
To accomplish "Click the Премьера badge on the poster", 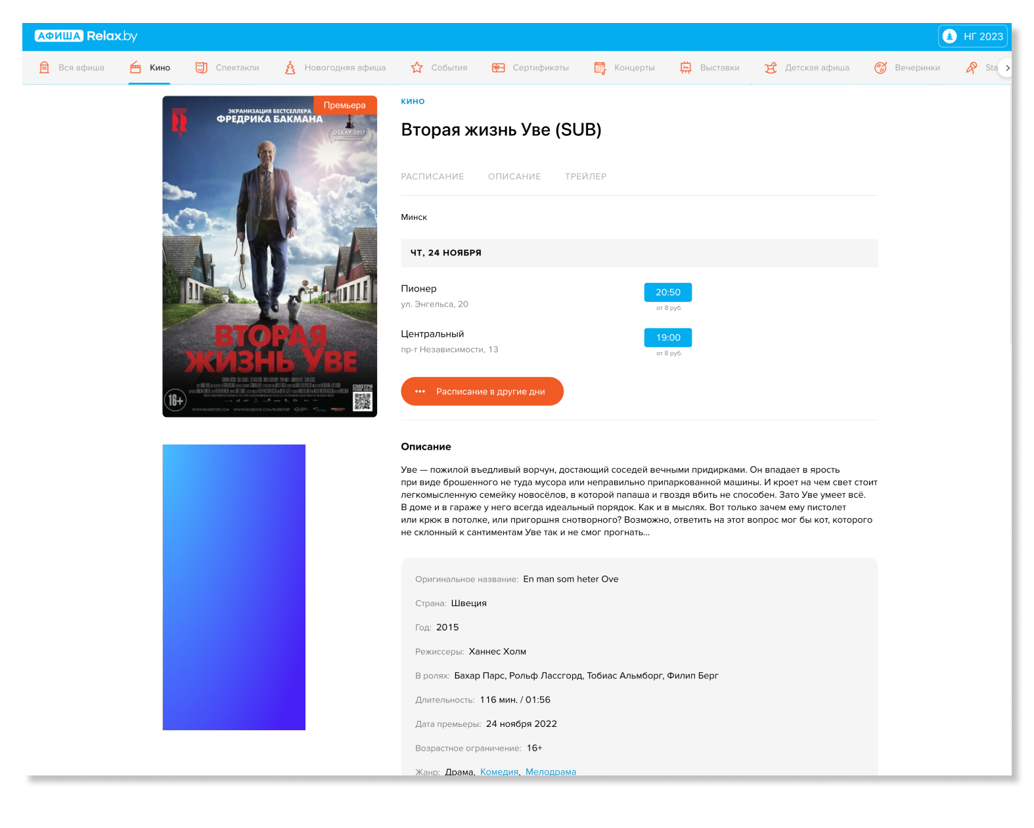I will click(345, 105).
